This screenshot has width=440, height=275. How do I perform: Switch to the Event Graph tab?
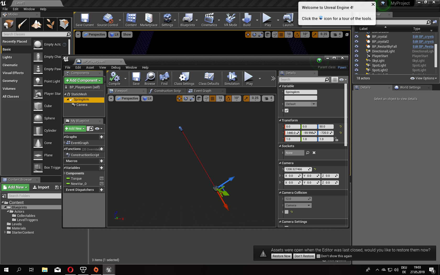click(202, 91)
